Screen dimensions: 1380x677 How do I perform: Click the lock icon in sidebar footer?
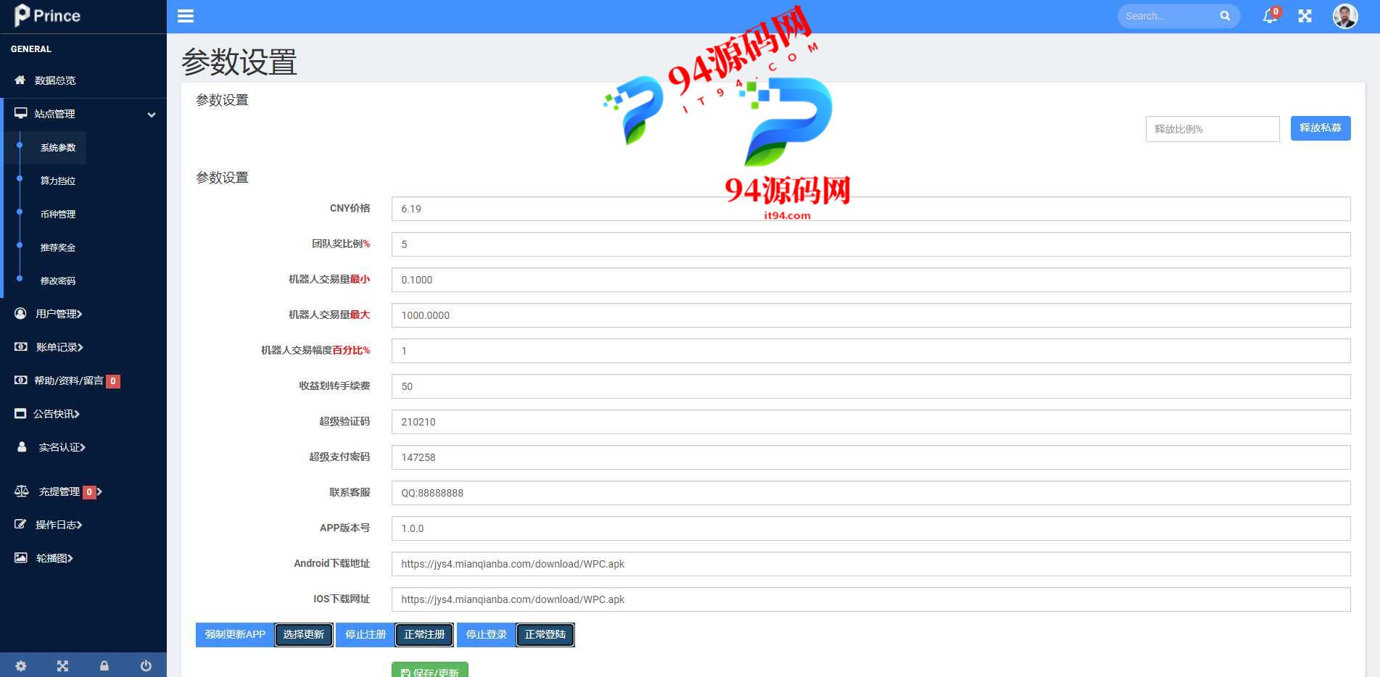104,665
